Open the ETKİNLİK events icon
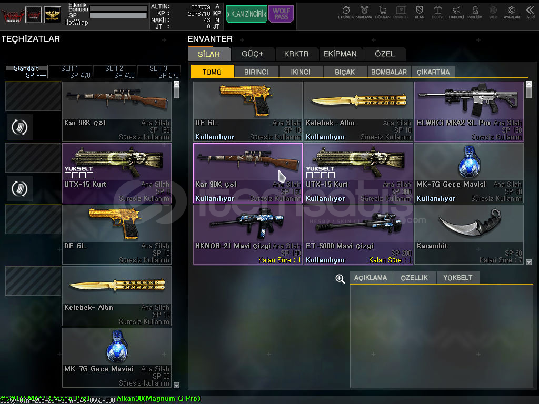The image size is (539, 404). [346, 13]
